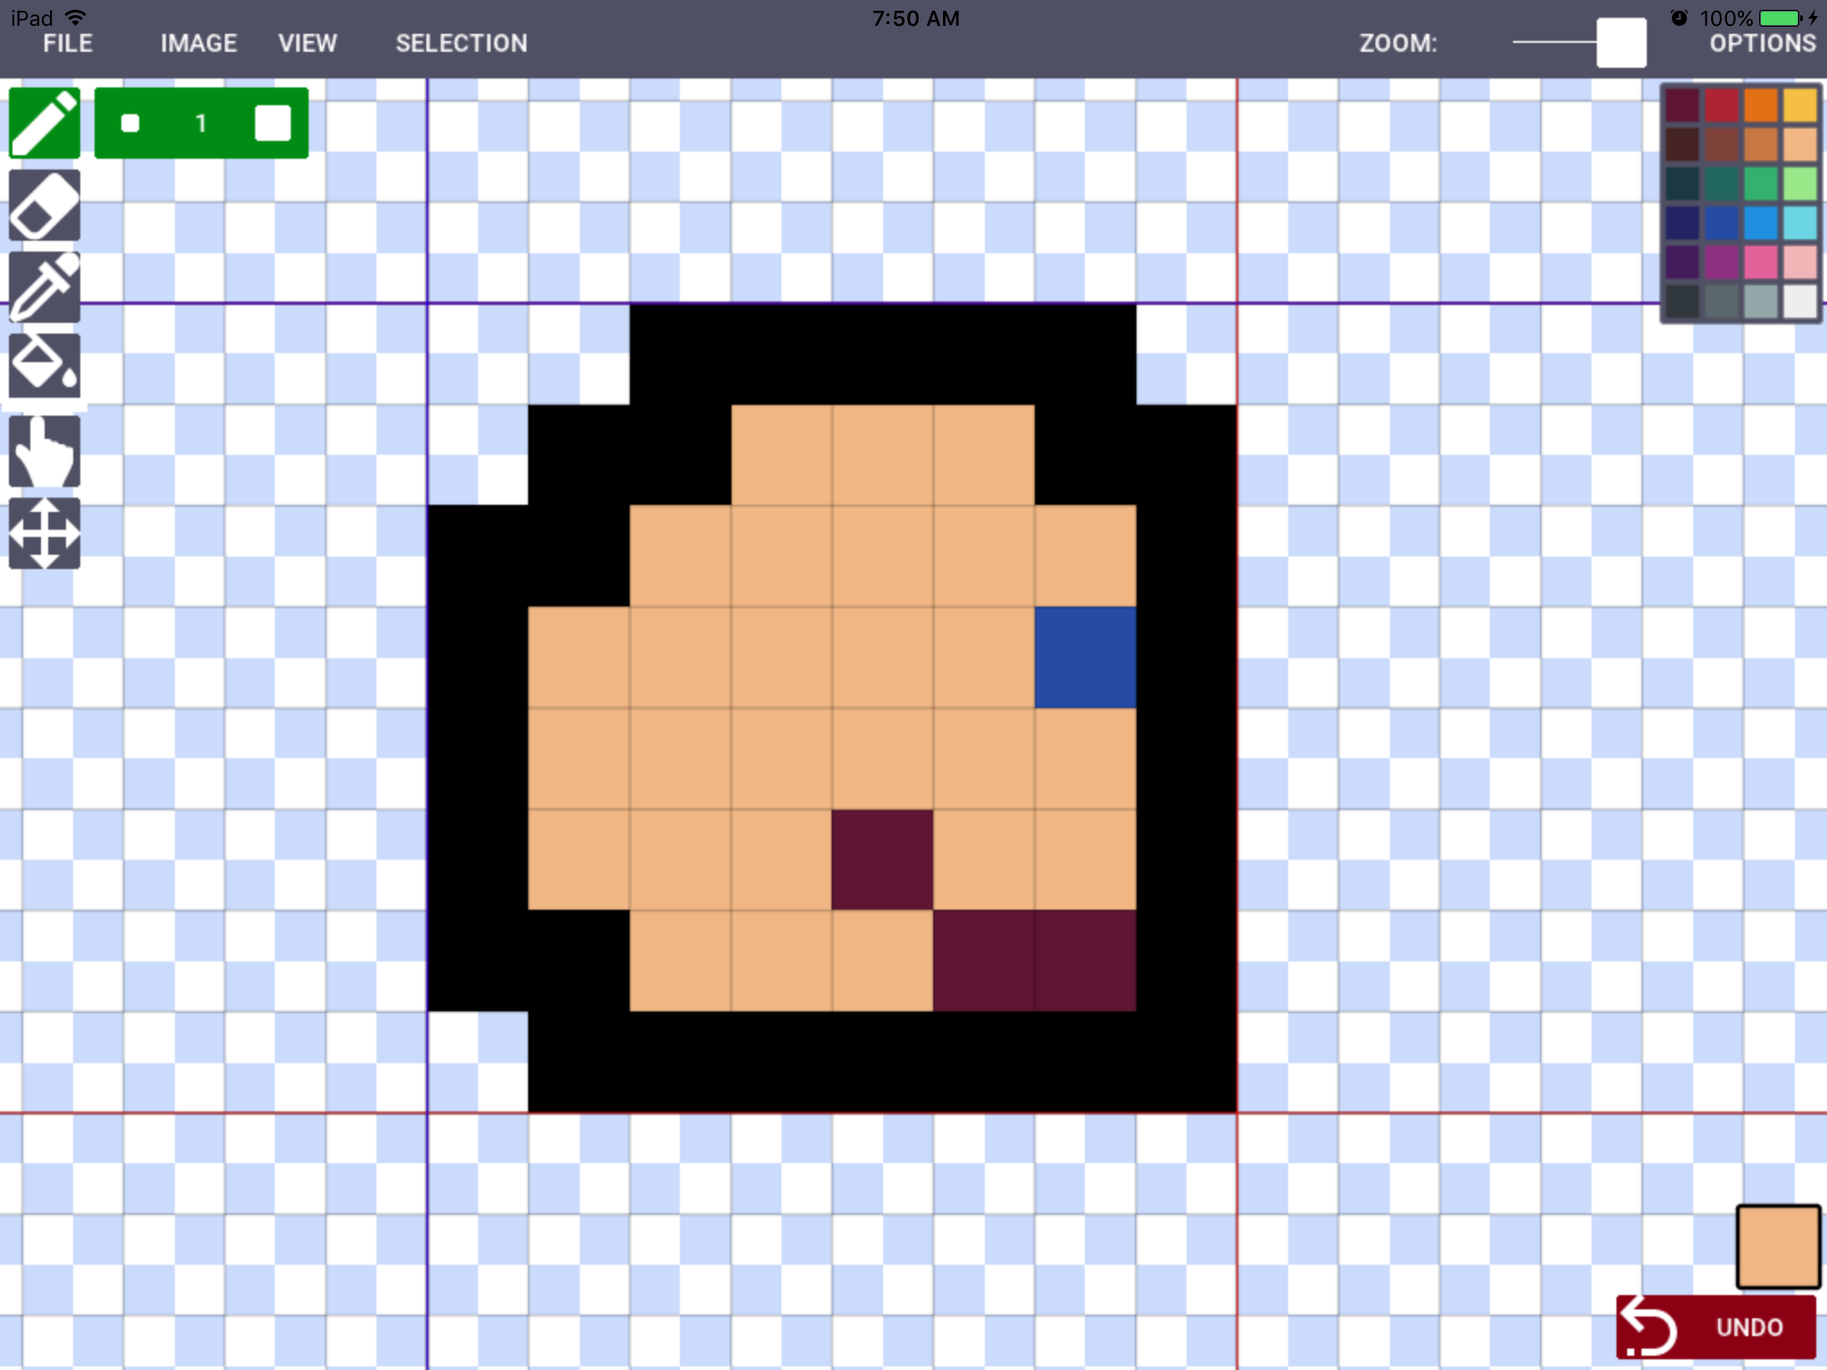Pick dark teal from the palette
This screenshot has width=1827, height=1370.
[x=1682, y=184]
